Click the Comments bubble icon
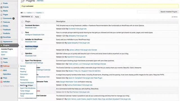180x101 pixels. tap(1, 19)
